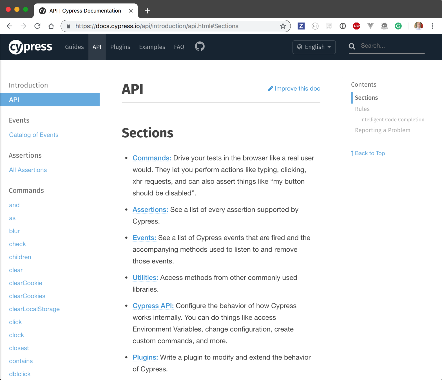The height and width of the screenshot is (380, 442).
Task: Open the Assertions: link in Sections
Action: [x=150, y=209]
